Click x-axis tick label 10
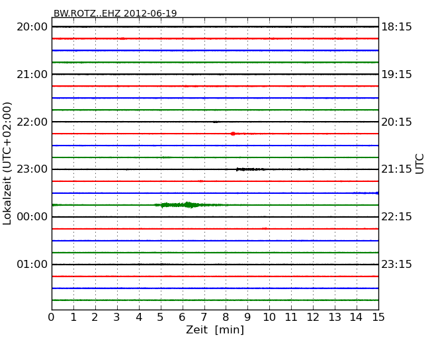The width and height of the screenshot is (430, 344). [269, 317]
